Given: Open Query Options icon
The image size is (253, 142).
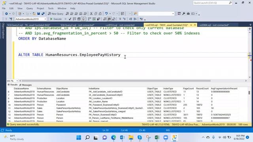Looking at the screenshot, I should tap(79, 19).
